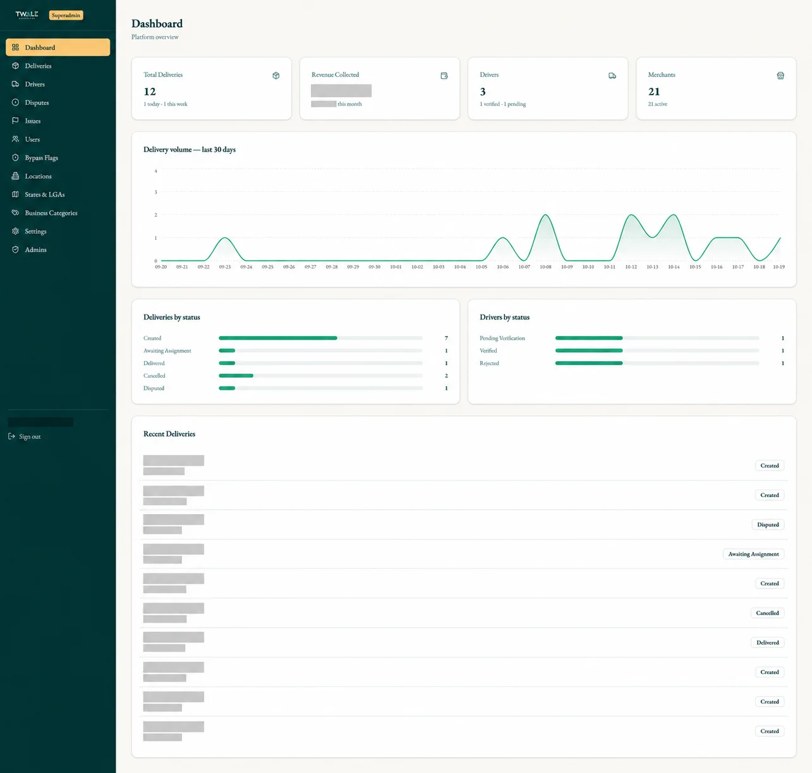This screenshot has height=773, width=812.
Task: Click the Disputed status badge in Recent Deliveries
Action: pyautogui.click(x=768, y=525)
